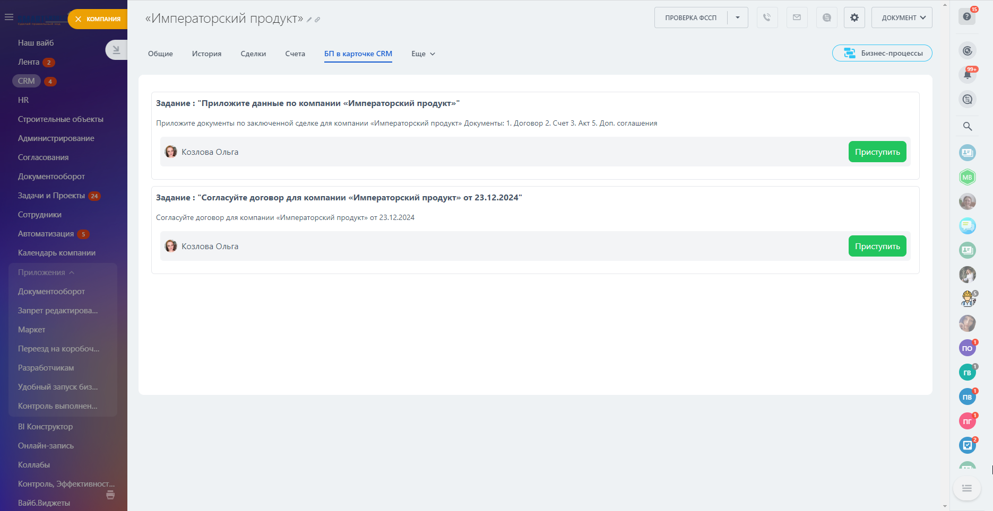Image resolution: width=993 pixels, height=511 pixels.
Task: Copy link via chain icon beside title
Action: pos(317,20)
